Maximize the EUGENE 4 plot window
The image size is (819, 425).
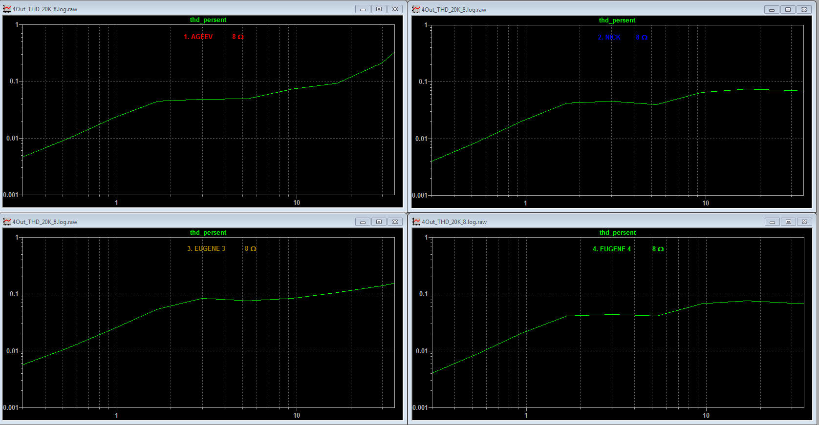coord(788,222)
